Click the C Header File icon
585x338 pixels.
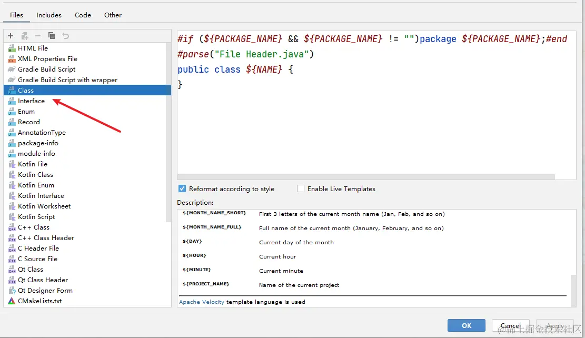click(x=12, y=248)
